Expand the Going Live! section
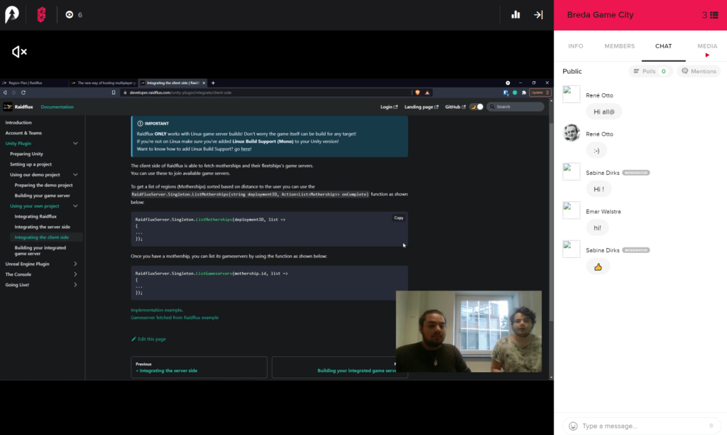727x435 pixels. click(75, 284)
